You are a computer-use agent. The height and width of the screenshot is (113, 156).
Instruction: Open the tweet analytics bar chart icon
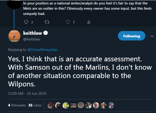pos(89,22)
